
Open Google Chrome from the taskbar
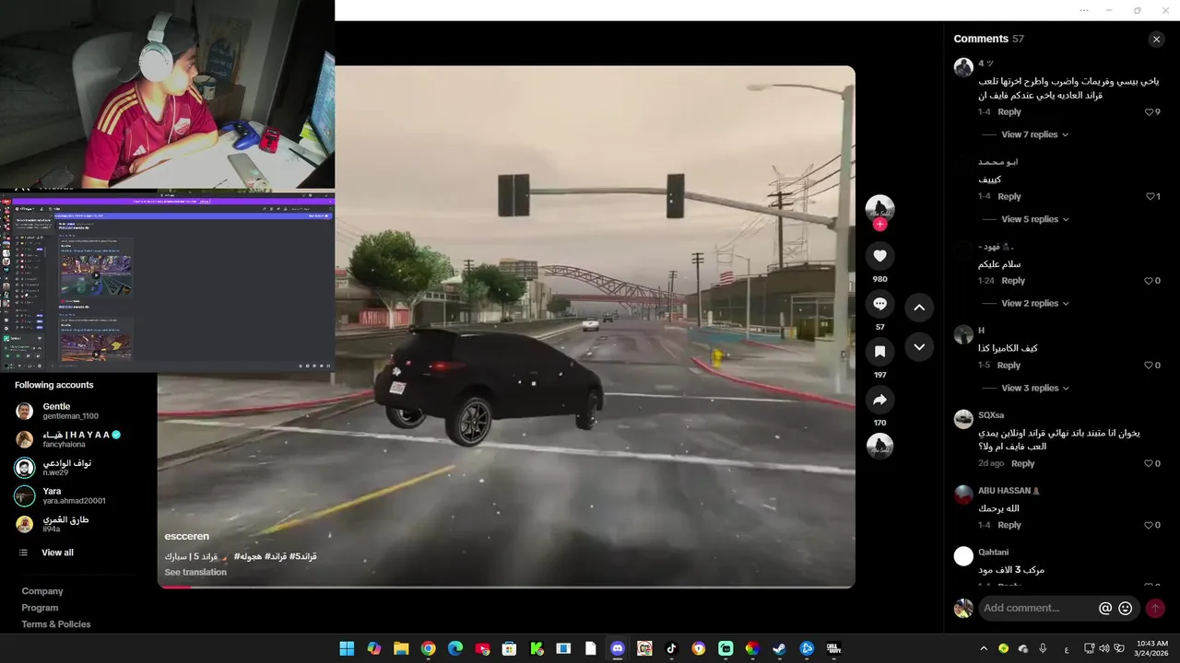tap(428, 648)
